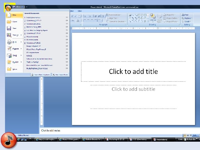Choose Save with the floppy disk icon

click(14, 28)
